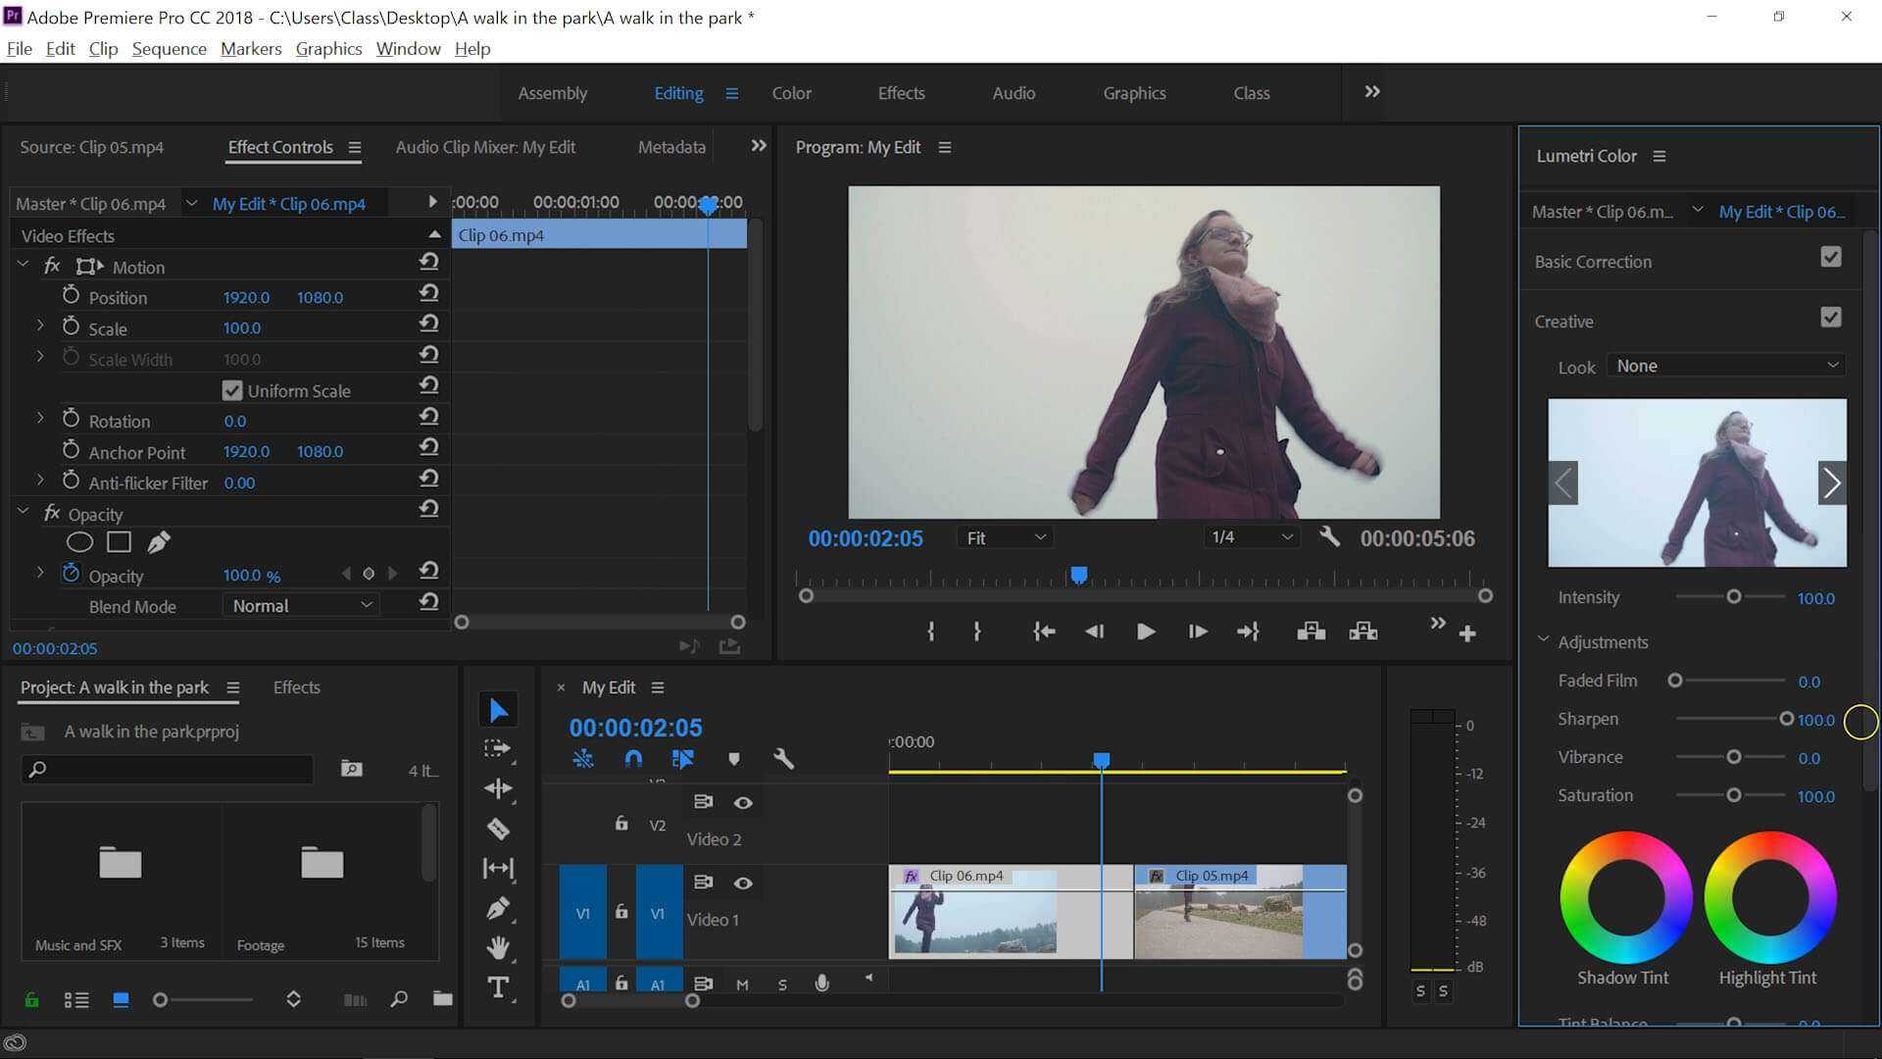Open the Fit zoom level dropdown

tap(1006, 537)
